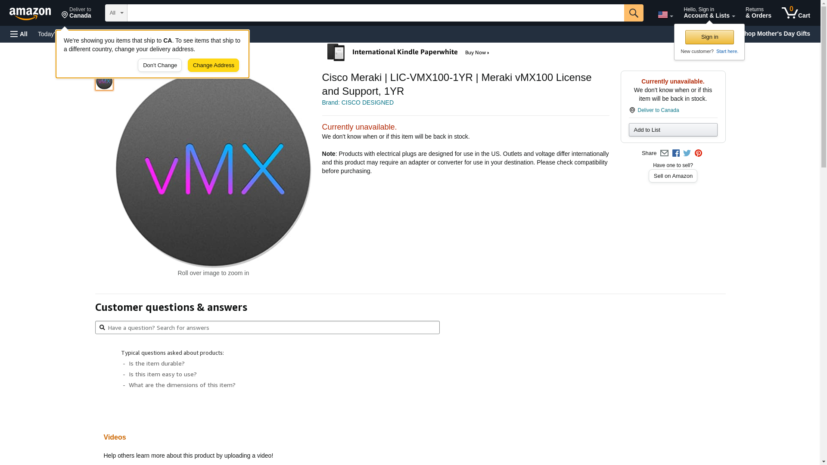Viewport: 827px width, 465px height.
Task: Share product on Pinterest icon
Action: point(698,153)
